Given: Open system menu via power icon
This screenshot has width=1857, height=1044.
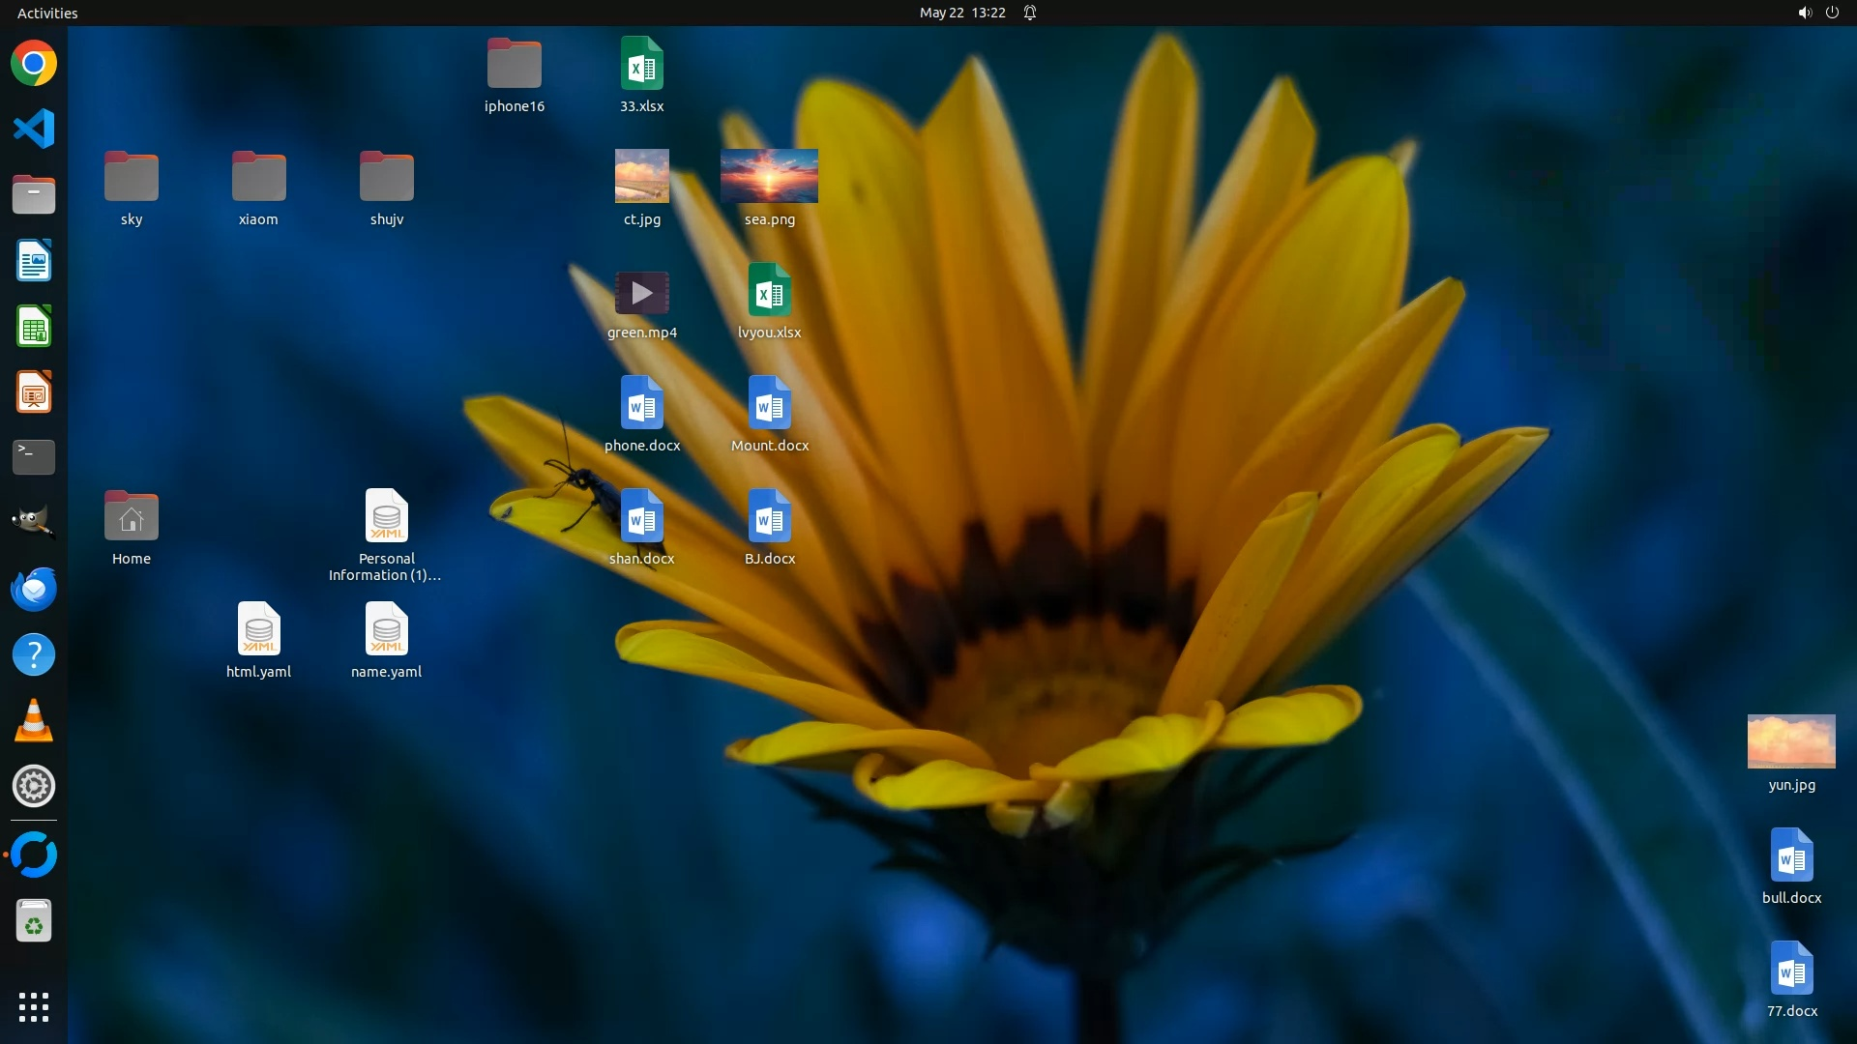Looking at the screenshot, I should pos(1832,13).
